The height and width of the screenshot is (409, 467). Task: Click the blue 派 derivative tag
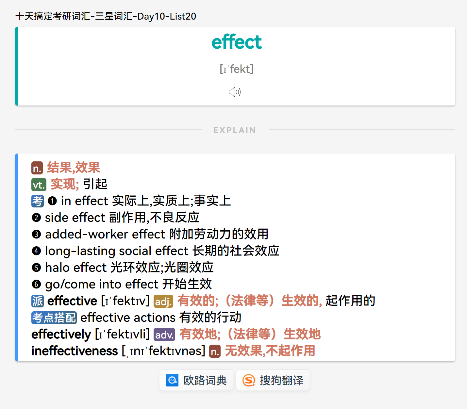pyautogui.click(x=38, y=301)
